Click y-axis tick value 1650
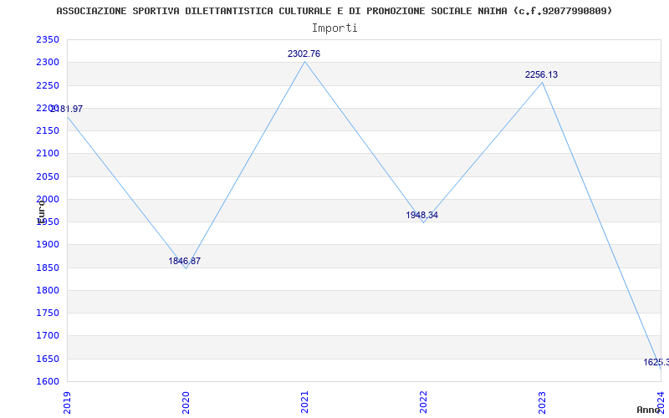This screenshot has width=669, height=418. [x=48, y=359]
